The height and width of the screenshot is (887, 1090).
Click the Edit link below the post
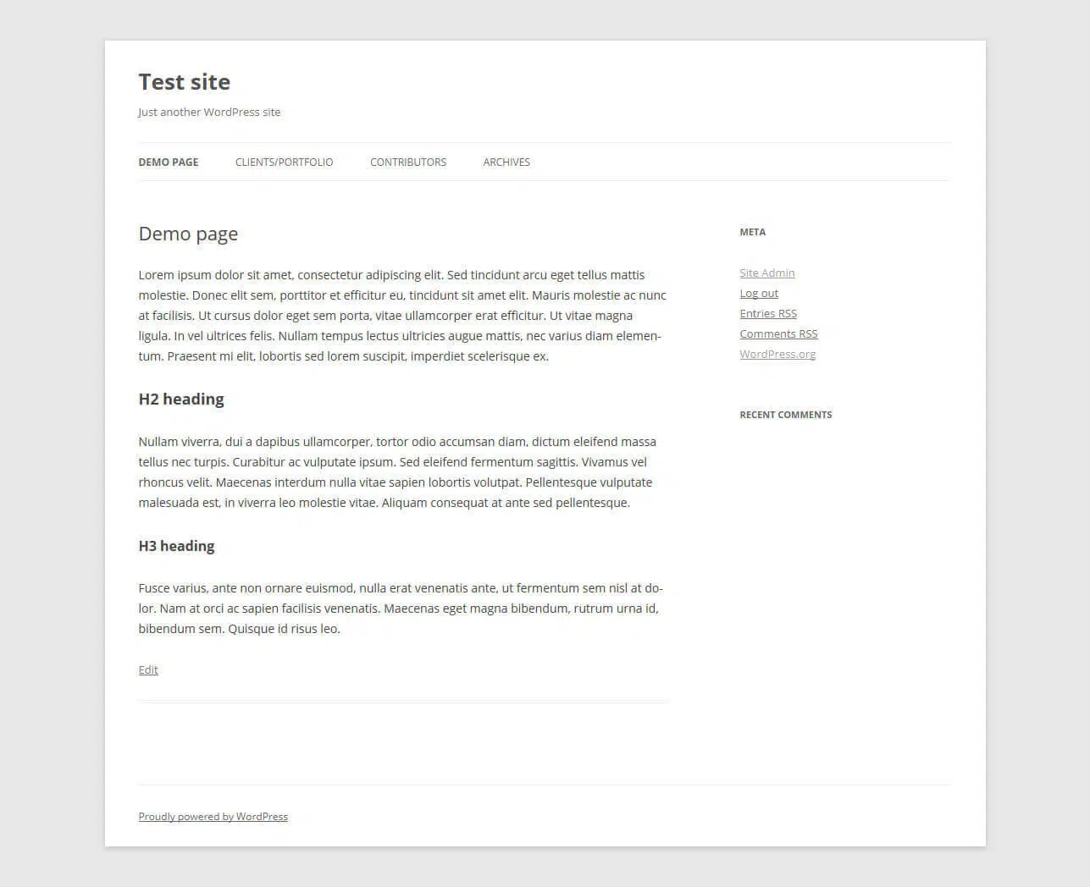point(148,670)
